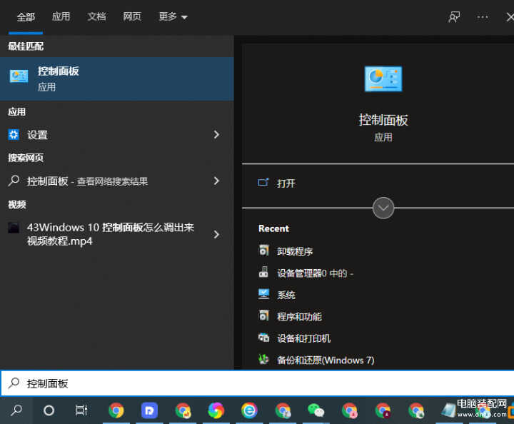The width and height of the screenshot is (514, 424).
Task: Open the three-dot options menu
Action: point(483,17)
